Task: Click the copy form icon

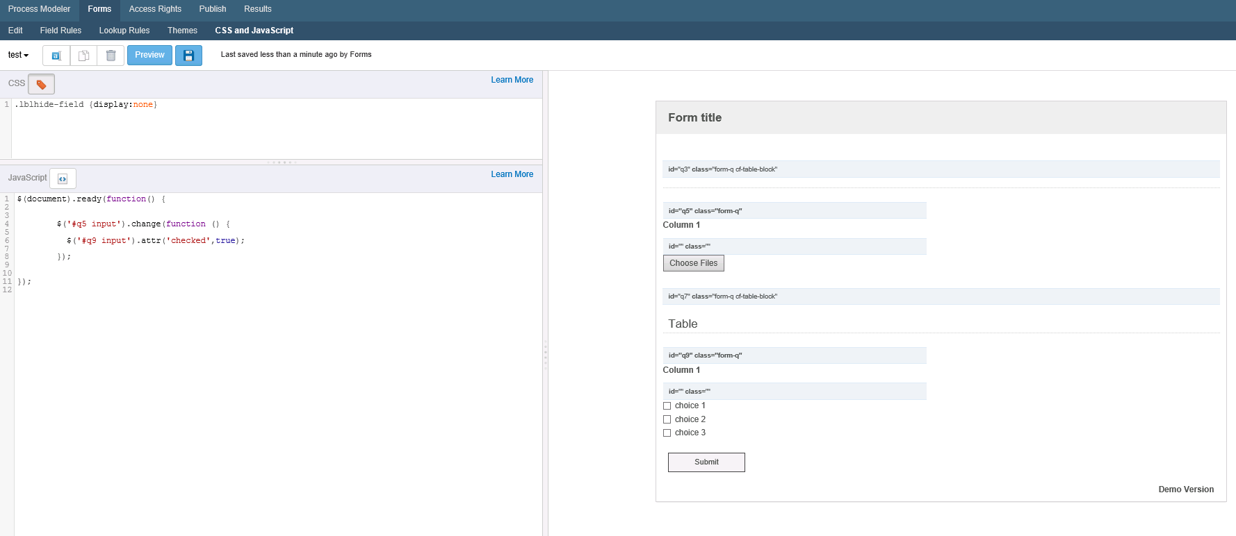Action: (x=83, y=56)
